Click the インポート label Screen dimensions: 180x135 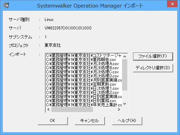pyautogui.click(x=17, y=54)
